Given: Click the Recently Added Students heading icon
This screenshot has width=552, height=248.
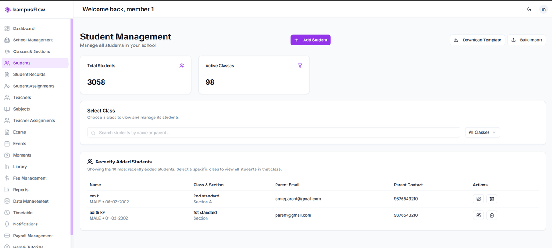Looking at the screenshot, I should tap(90, 162).
